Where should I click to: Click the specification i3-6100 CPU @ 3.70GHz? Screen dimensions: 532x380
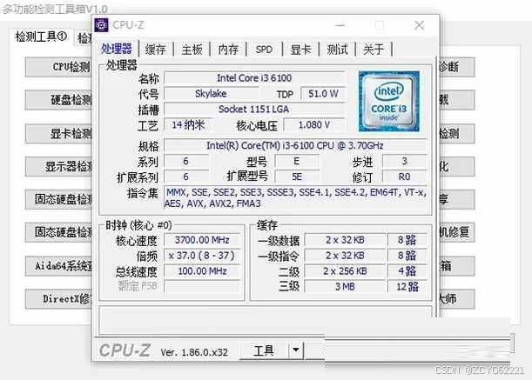[295, 146]
